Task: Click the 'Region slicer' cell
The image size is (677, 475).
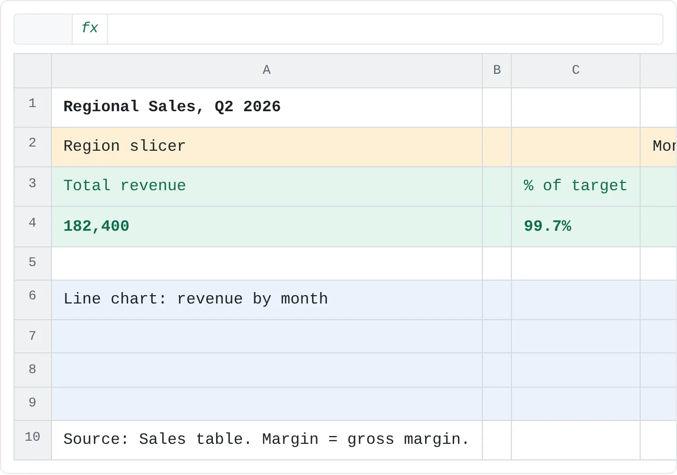Action: coord(267,147)
